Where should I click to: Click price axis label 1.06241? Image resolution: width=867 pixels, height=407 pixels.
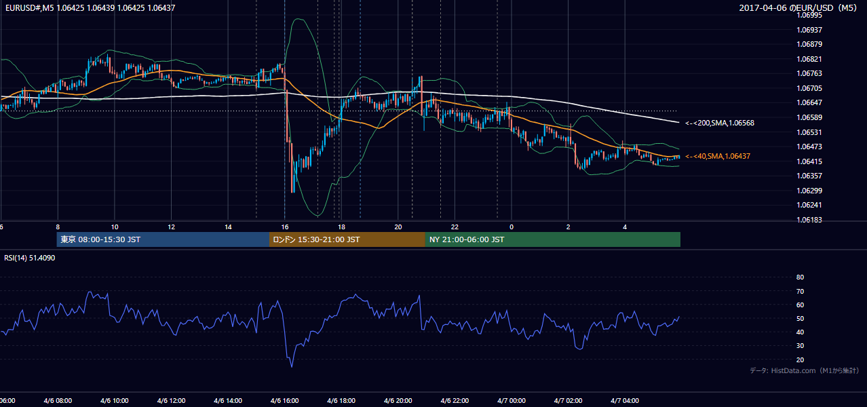809,205
